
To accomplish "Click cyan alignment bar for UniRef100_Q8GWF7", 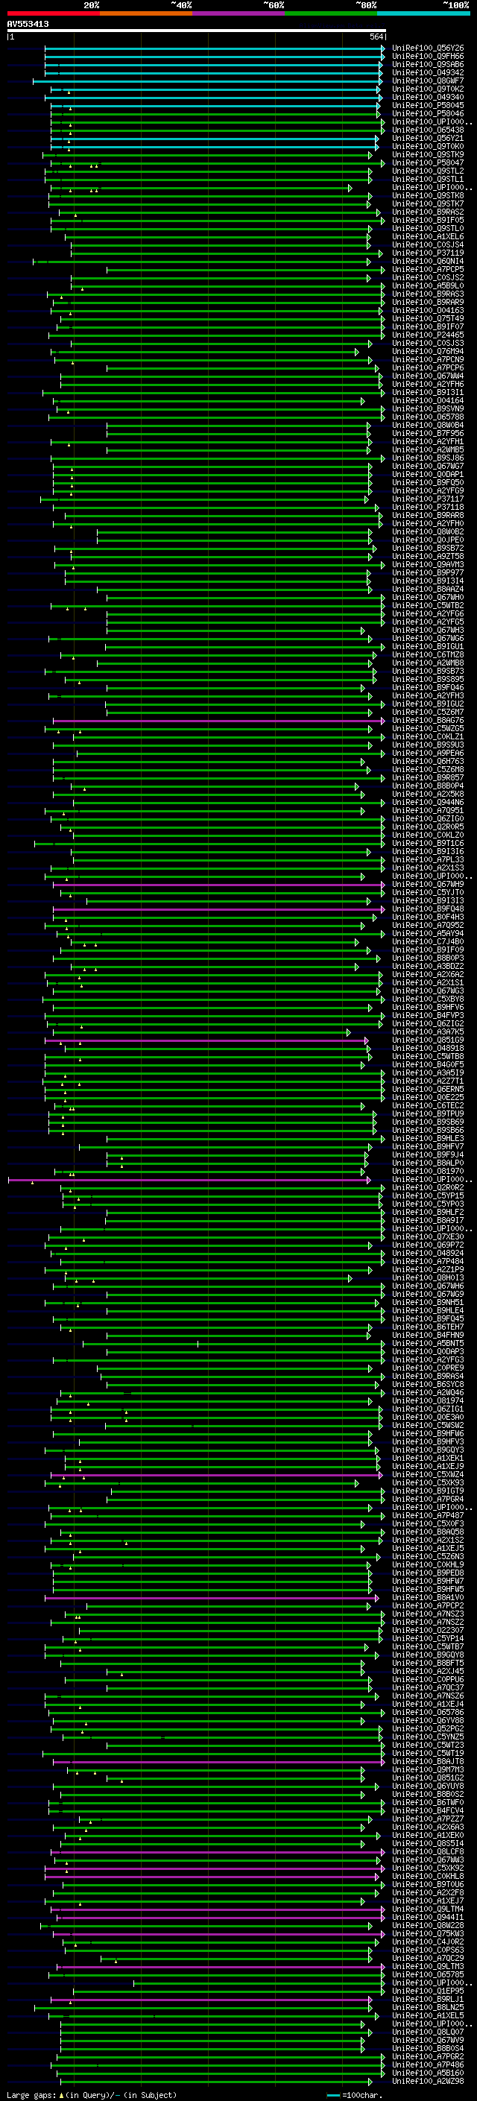I will [x=207, y=80].
